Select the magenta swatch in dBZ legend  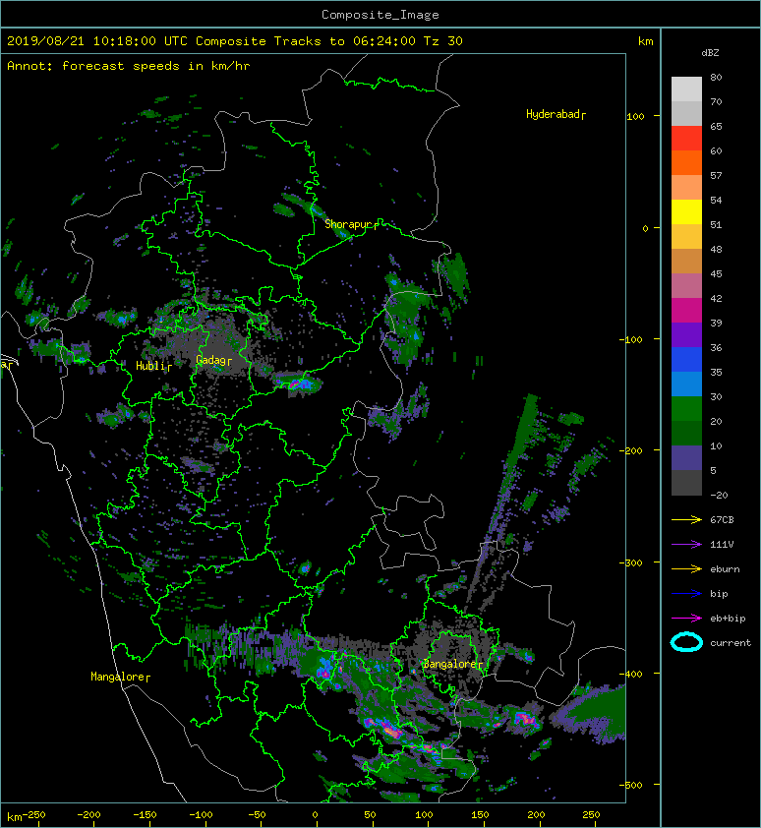coord(686,311)
